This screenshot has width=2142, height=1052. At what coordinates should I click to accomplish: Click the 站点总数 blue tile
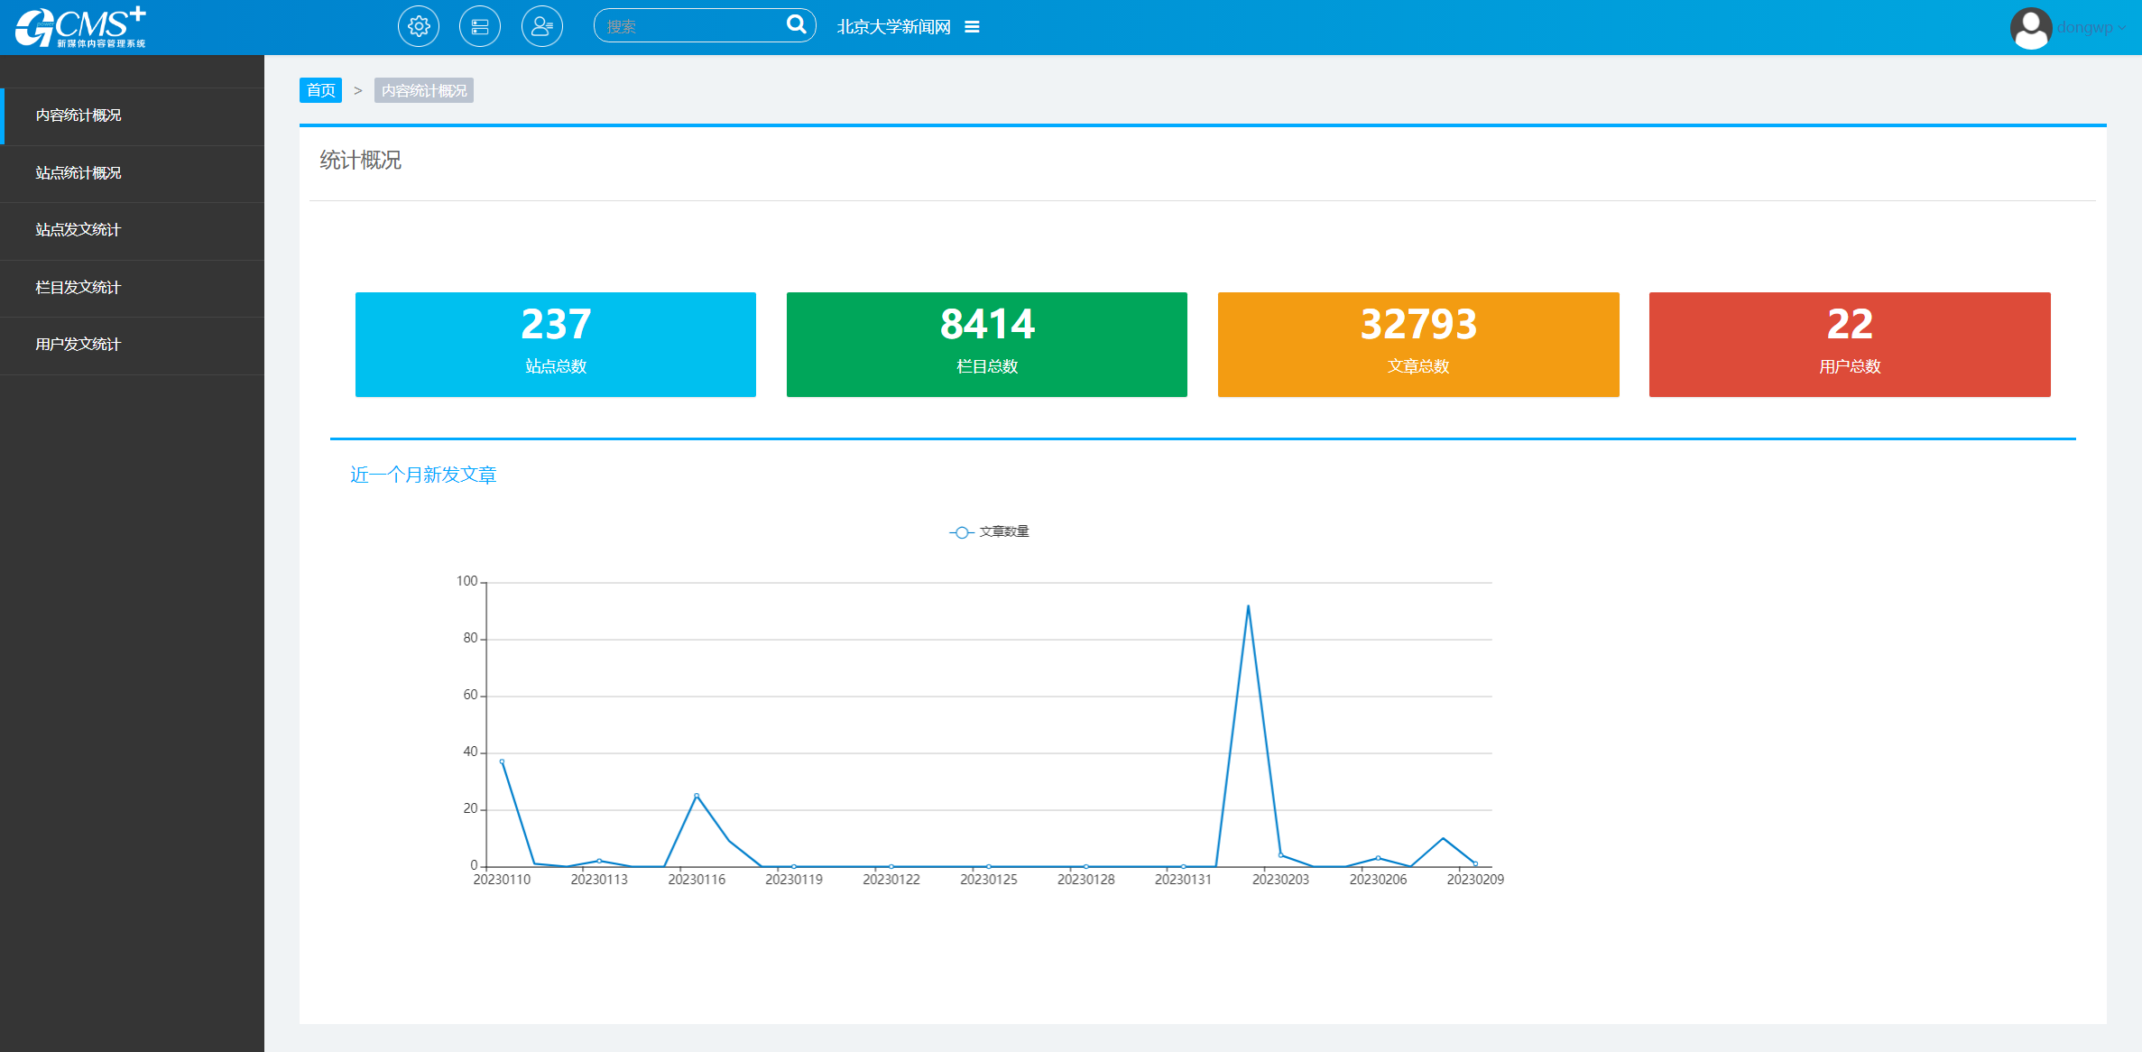pyautogui.click(x=556, y=345)
